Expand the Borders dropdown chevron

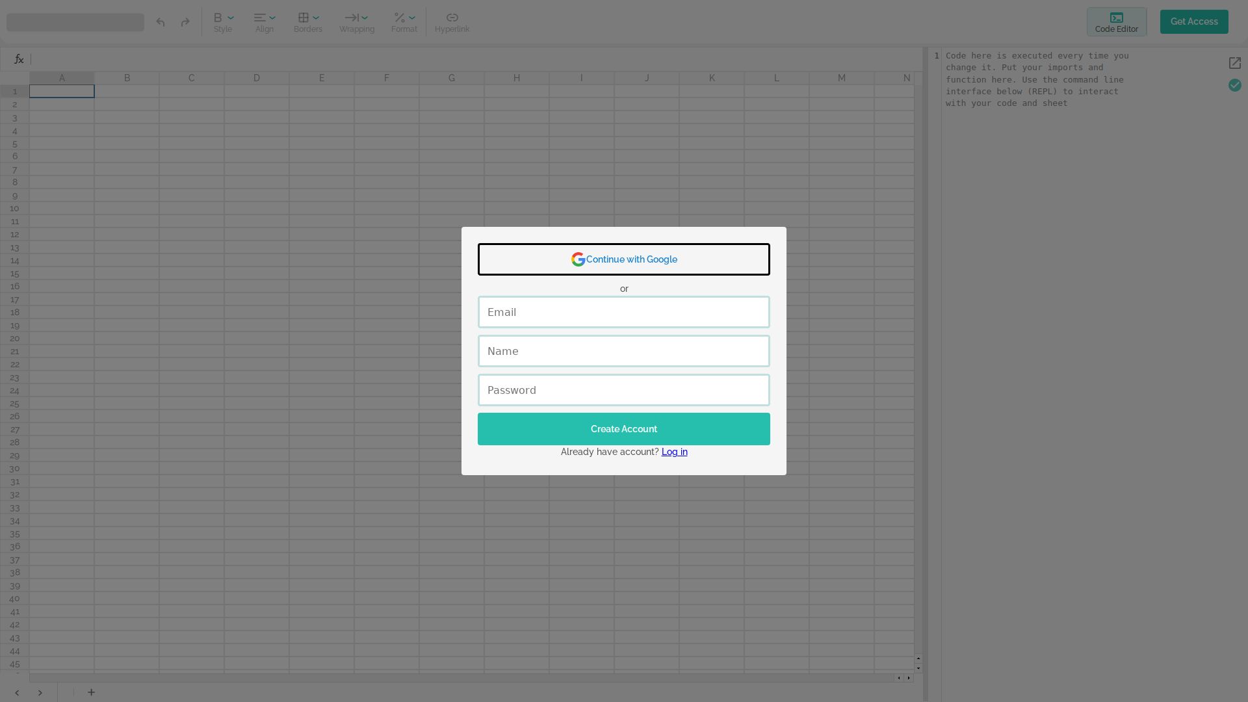coord(316,18)
